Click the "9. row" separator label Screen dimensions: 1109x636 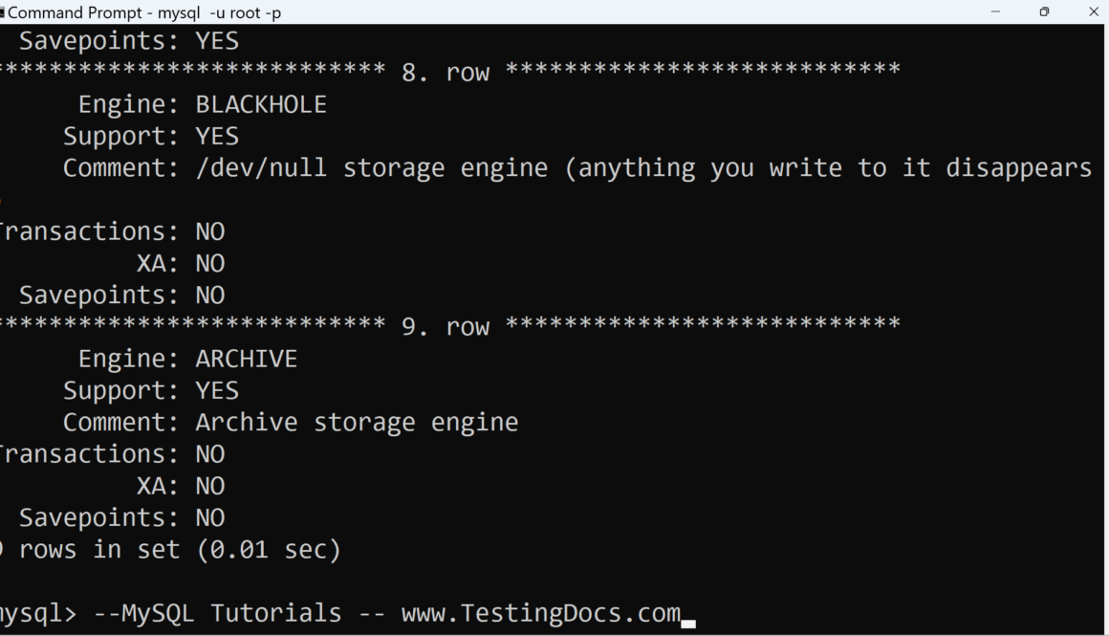coord(446,327)
